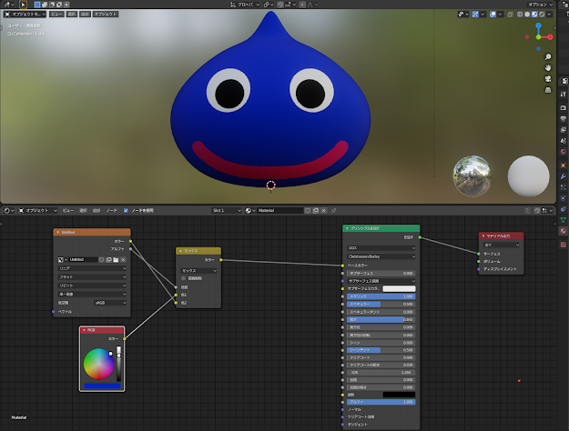Open the Object Data properties tab
The image size is (569, 431).
coord(564,220)
